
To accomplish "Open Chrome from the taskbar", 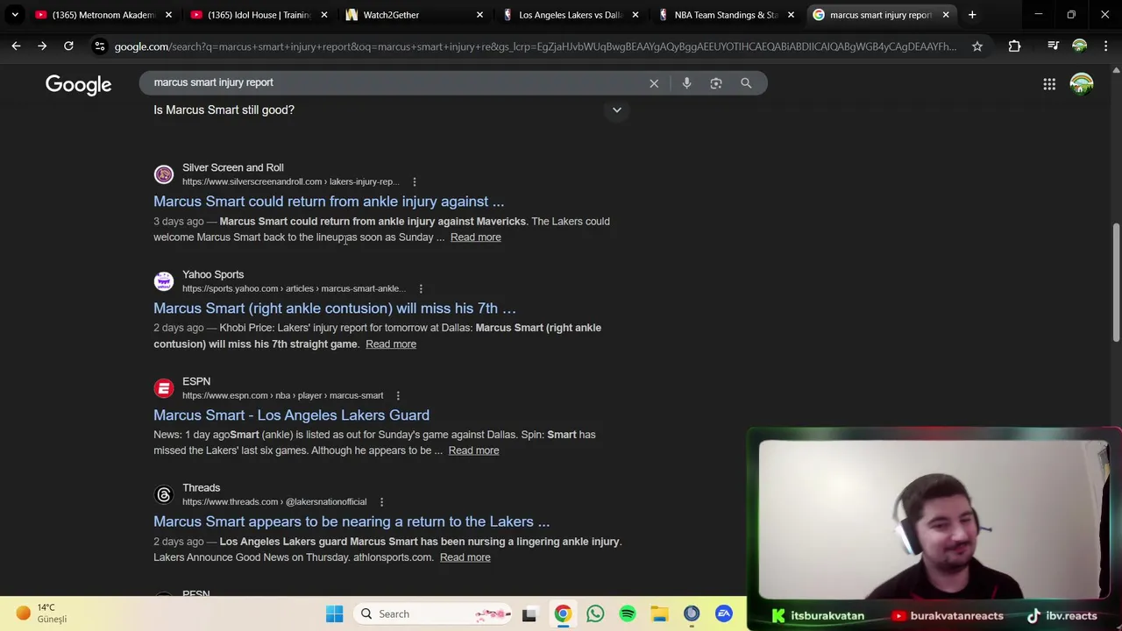I will [563, 614].
